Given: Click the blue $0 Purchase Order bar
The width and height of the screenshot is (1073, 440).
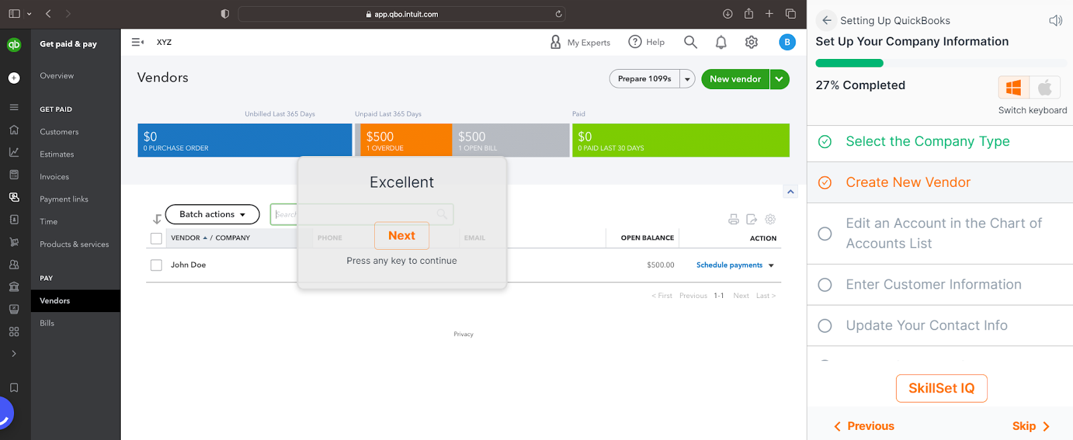Looking at the screenshot, I should tap(245, 140).
